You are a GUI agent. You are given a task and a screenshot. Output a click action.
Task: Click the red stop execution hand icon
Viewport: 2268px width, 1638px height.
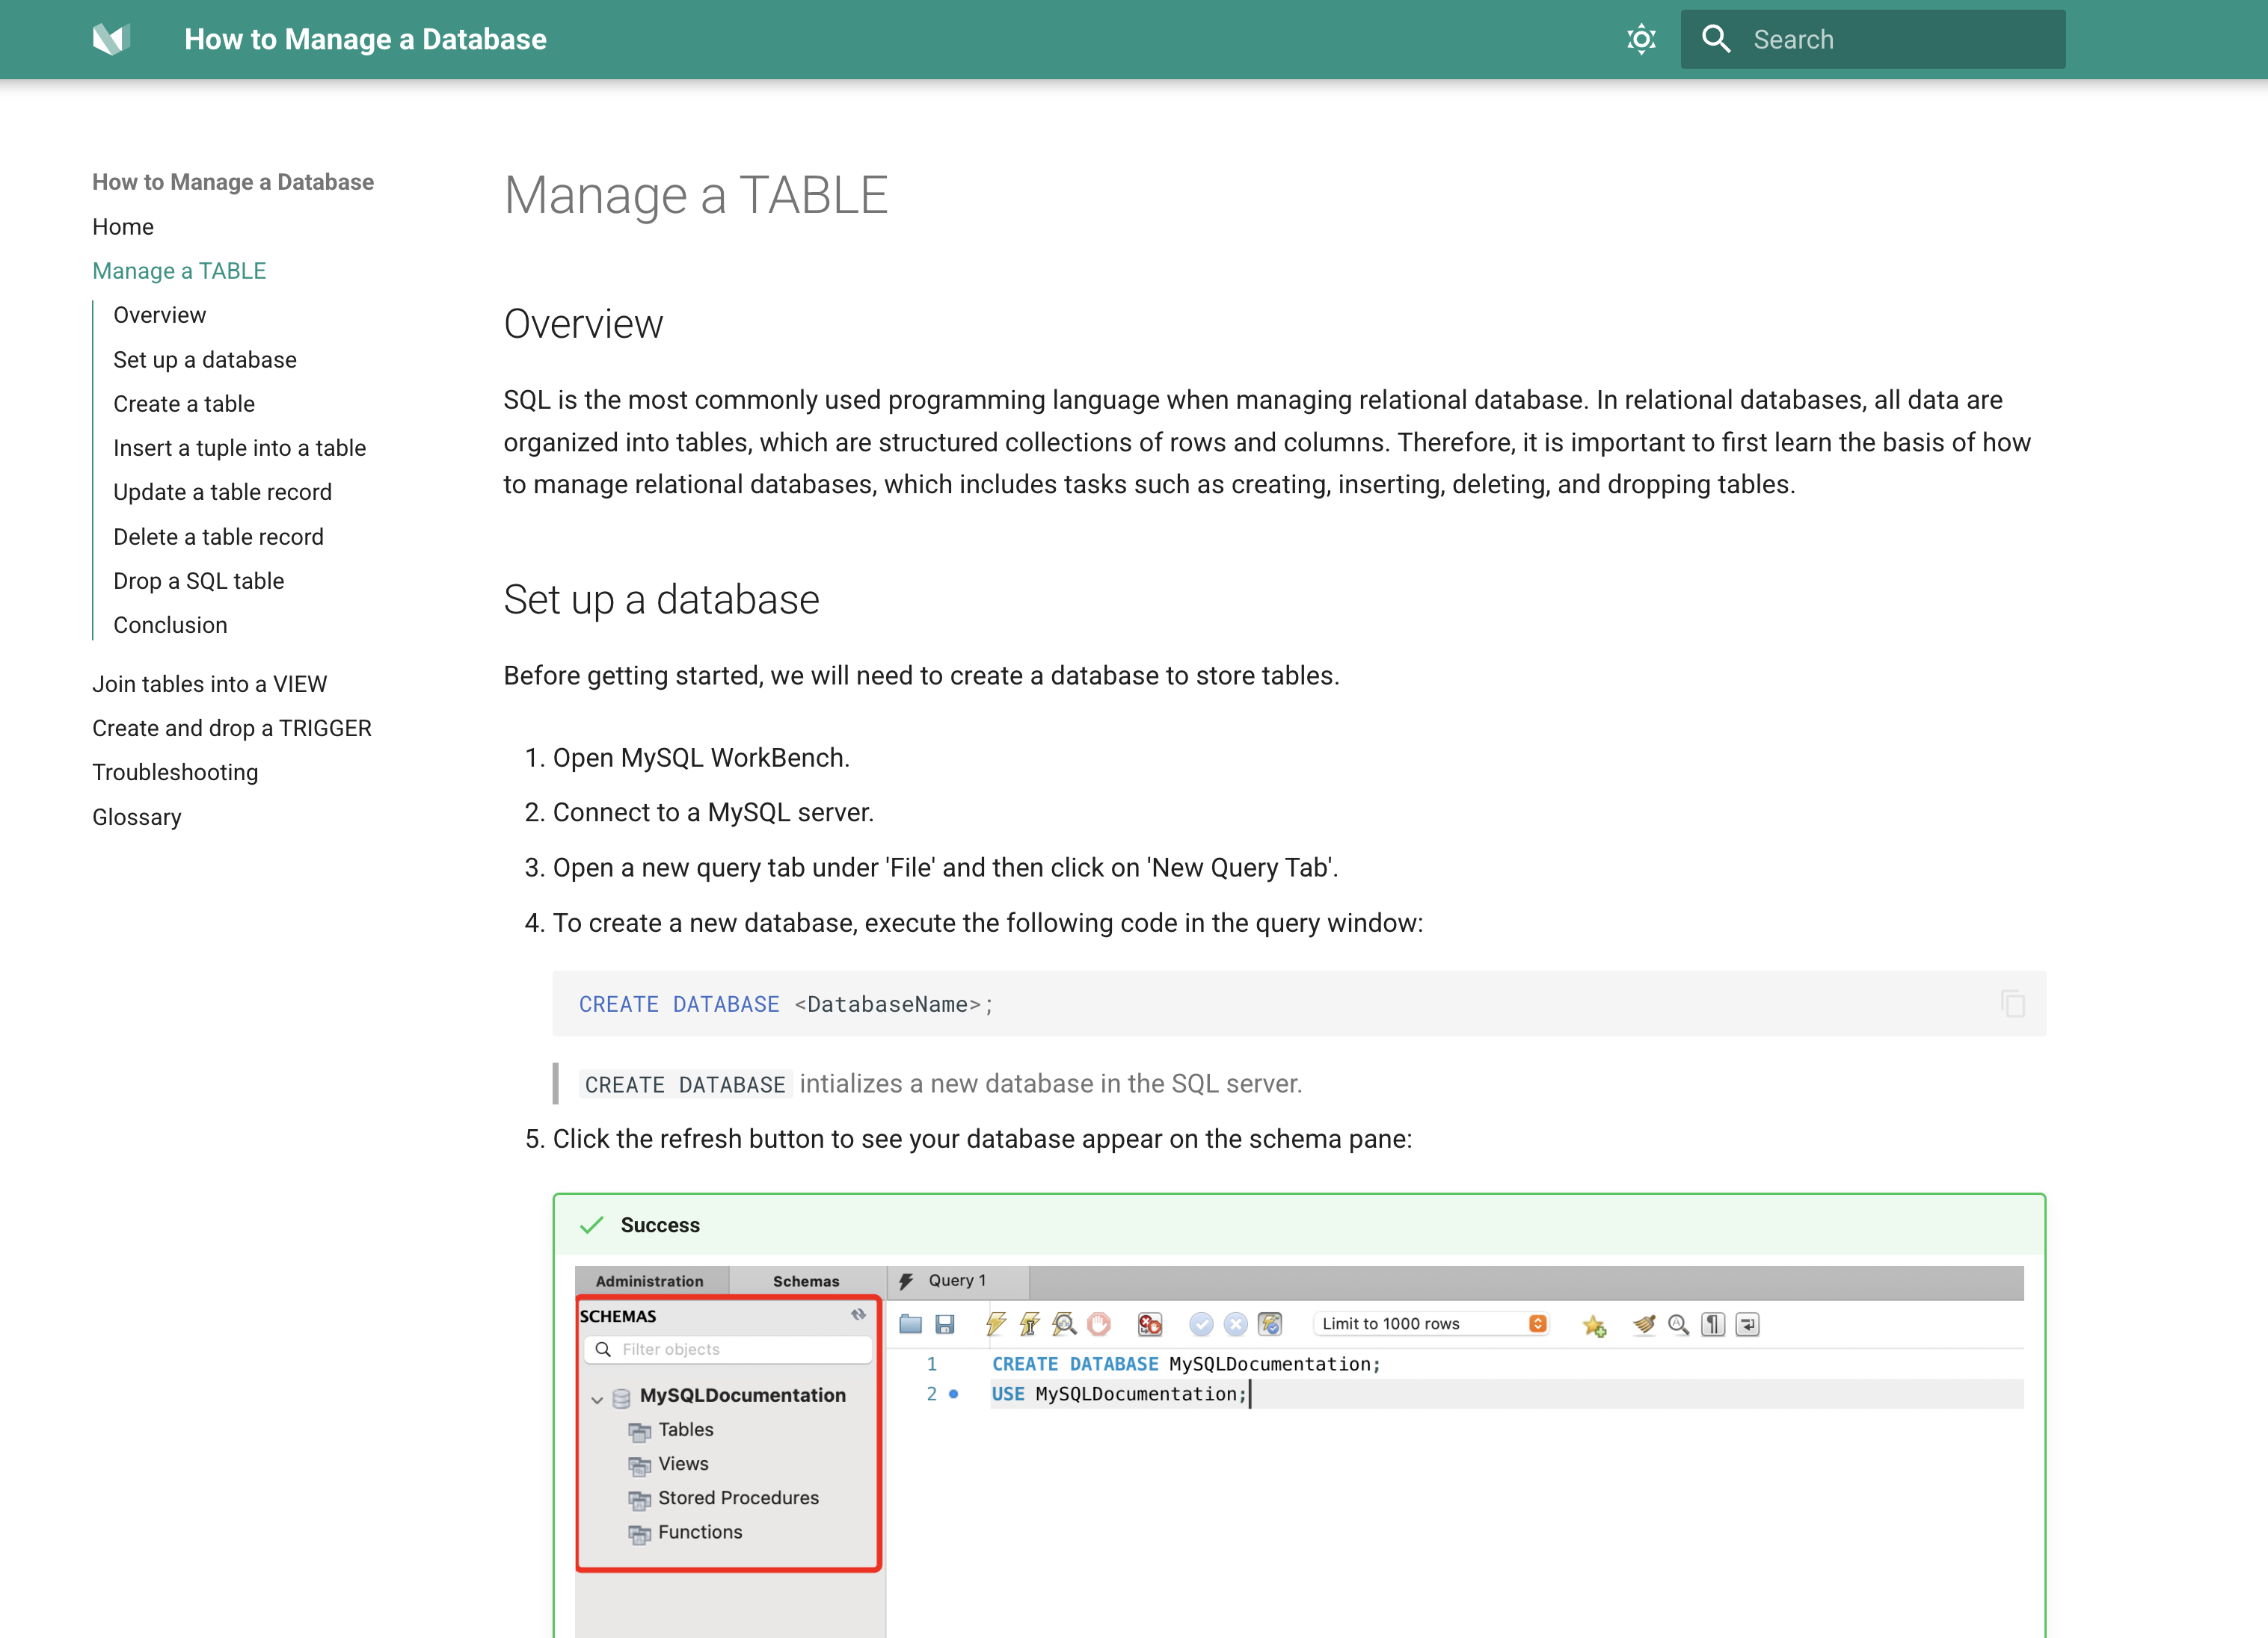click(1099, 1324)
